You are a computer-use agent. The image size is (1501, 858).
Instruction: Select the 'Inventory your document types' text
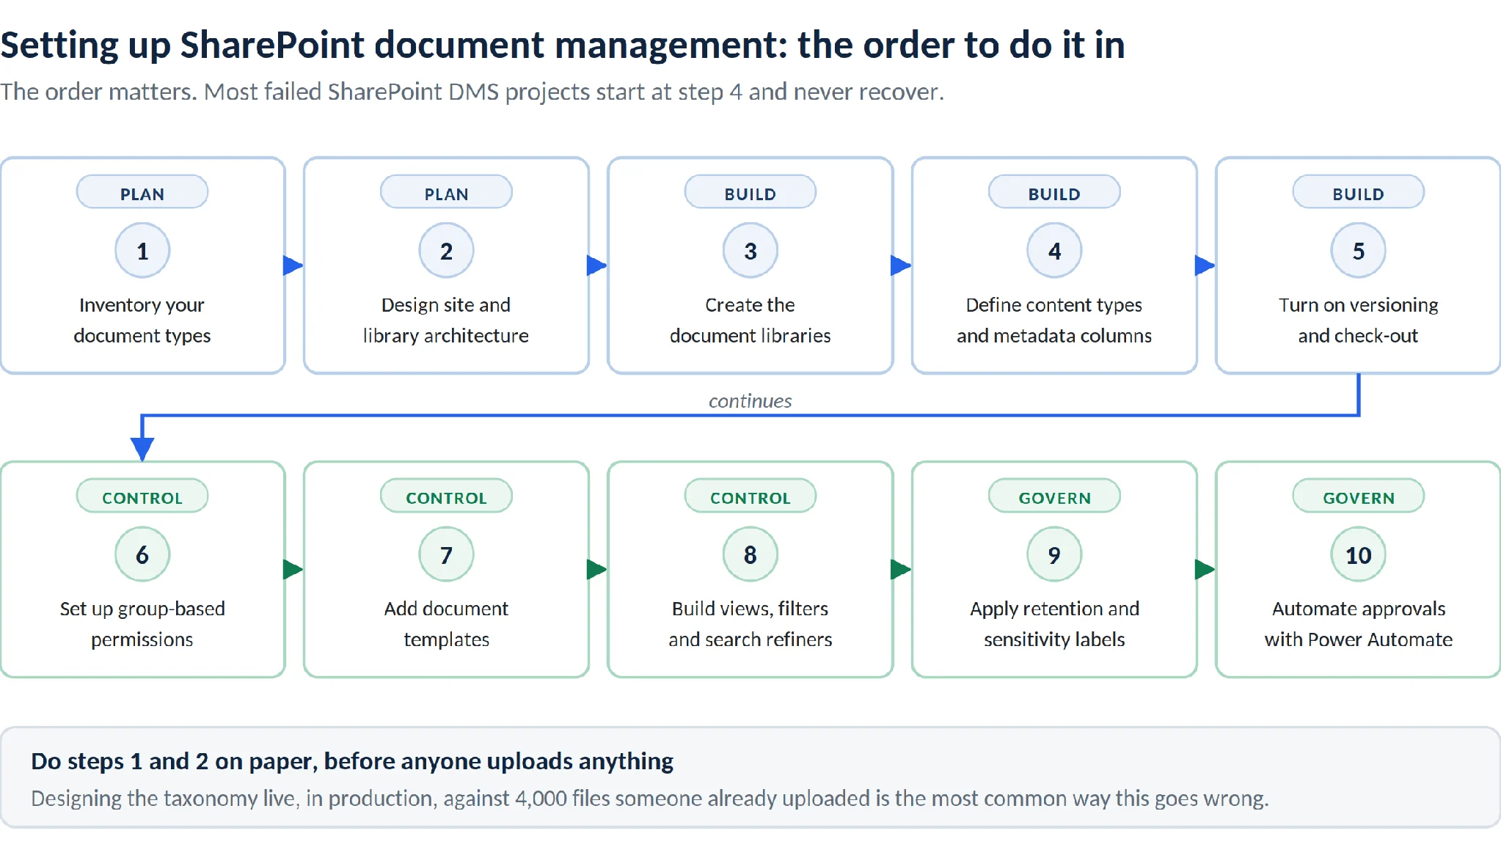pyautogui.click(x=142, y=320)
